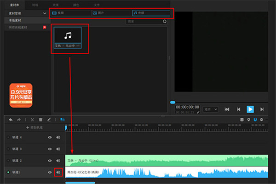
Task: Click the location marker pin icon
Action: pos(248,120)
